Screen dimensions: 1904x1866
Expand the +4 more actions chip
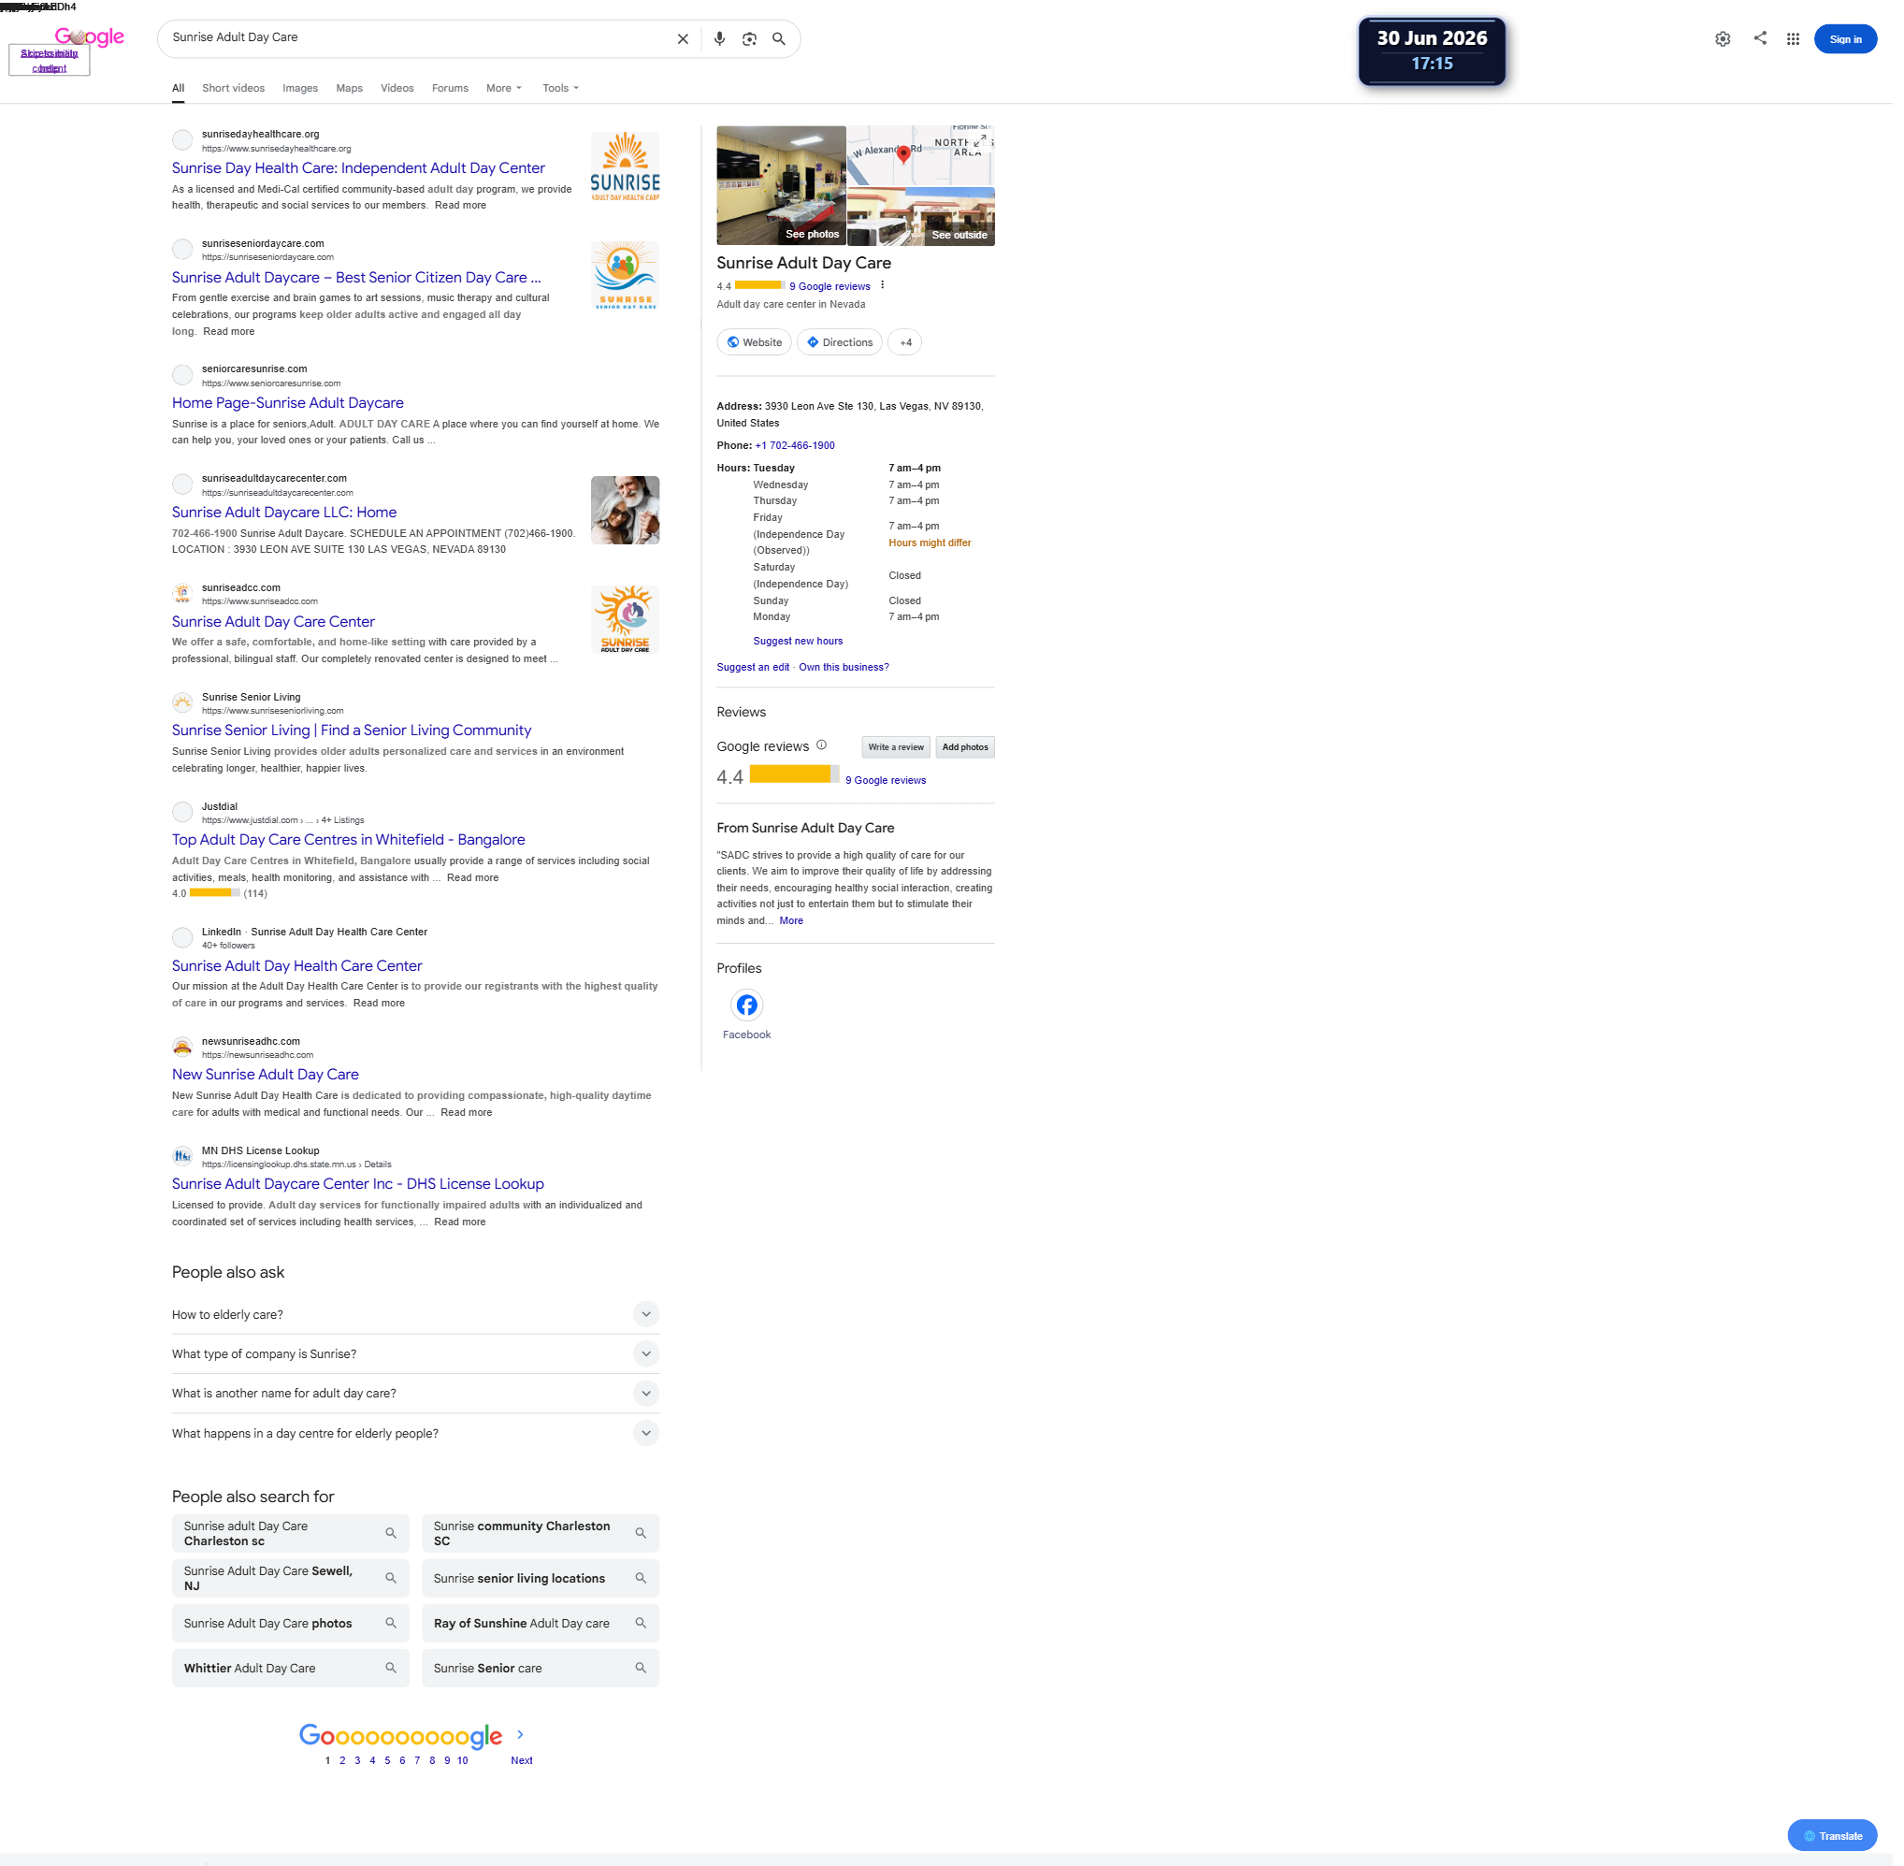click(904, 342)
